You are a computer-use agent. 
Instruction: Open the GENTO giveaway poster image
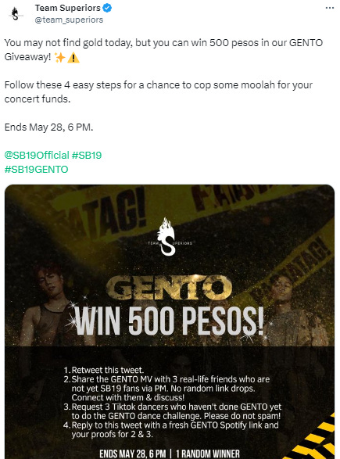coord(170,321)
